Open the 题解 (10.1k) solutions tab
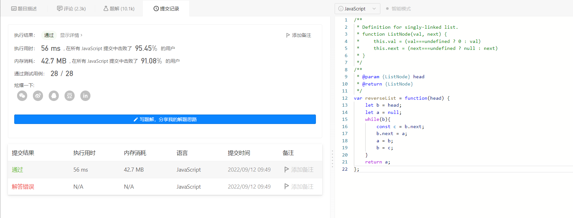Screen dimensions: 573x218 click(119, 9)
